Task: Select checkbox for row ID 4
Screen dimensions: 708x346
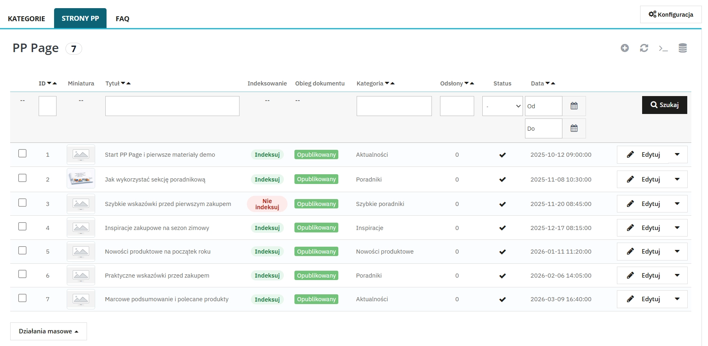Action: click(x=22, y=226)
